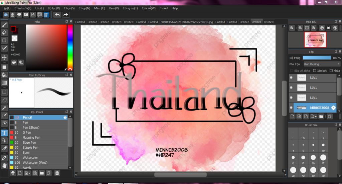342x184 pixels.
Task: Click the Redo arrow
Action: coord(65,15)
